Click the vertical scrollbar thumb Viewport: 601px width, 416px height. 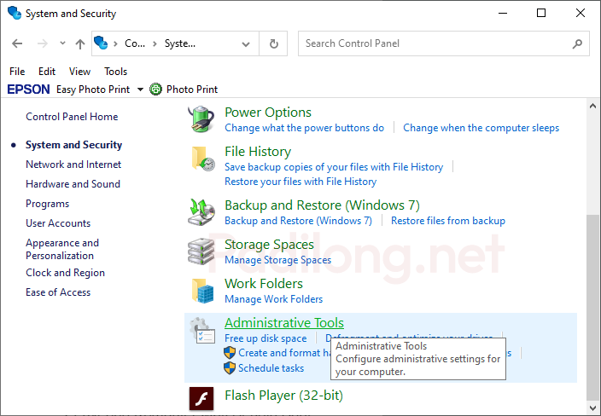pos(593,308)
